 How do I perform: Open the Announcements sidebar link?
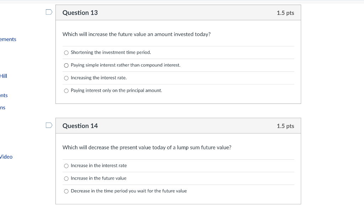pyautogui.click(x=8, y=39)
